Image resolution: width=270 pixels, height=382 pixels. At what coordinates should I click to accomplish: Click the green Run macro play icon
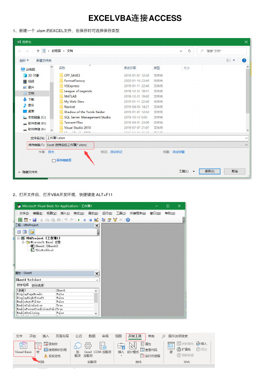(79, 220)
